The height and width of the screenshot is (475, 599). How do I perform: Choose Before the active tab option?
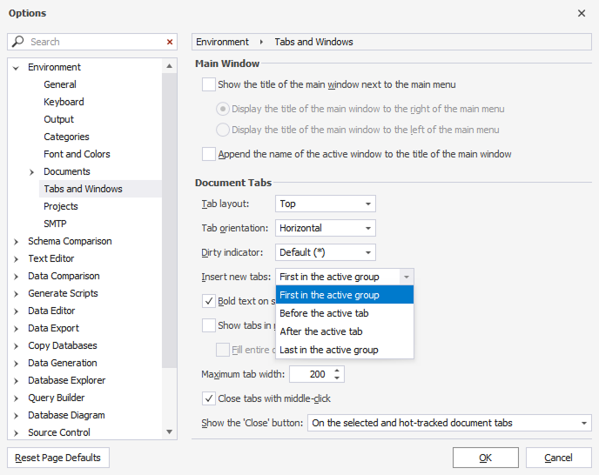point(345,313)
